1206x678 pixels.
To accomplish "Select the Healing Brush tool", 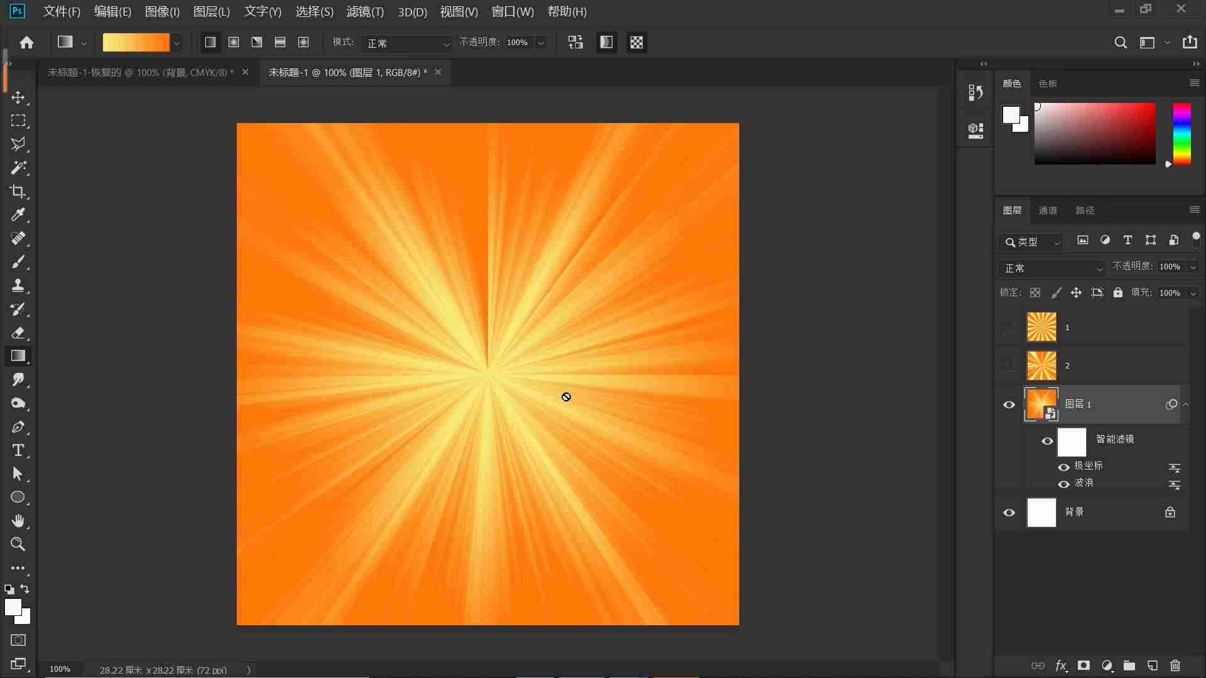I will [x=18, y=239].
